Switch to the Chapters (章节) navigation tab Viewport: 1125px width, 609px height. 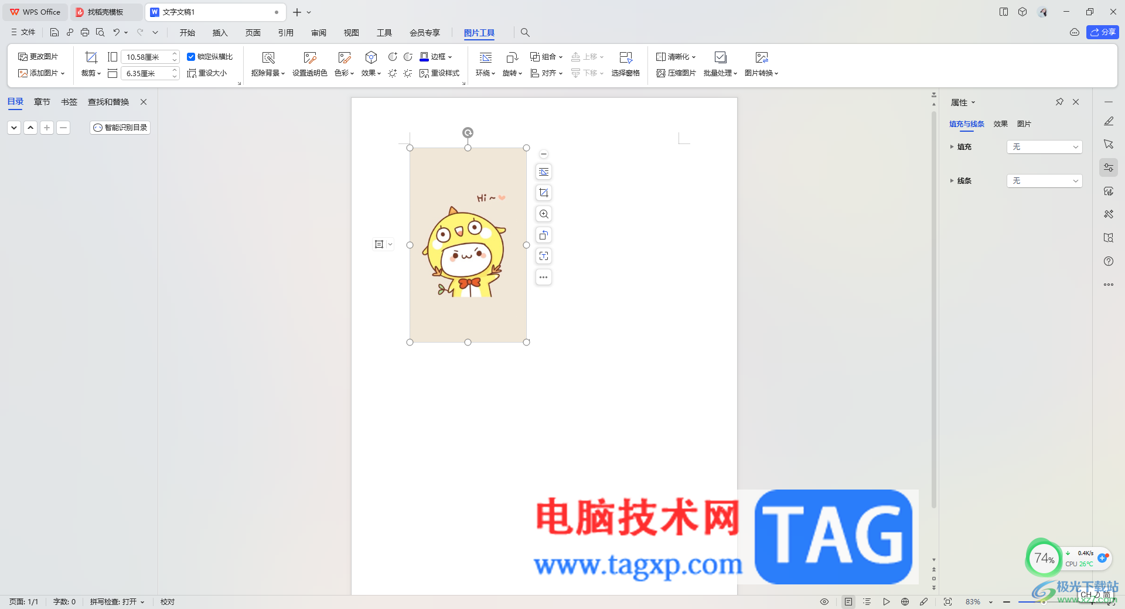coord(42,102)
